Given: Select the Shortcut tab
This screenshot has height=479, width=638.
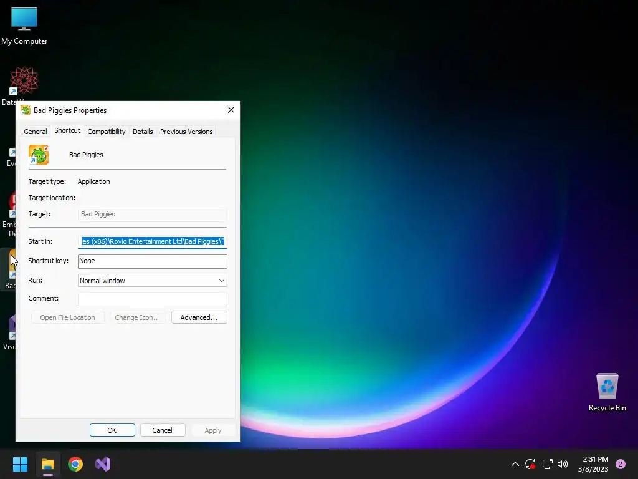Looking at the screenshot, I should click(67, 130).
